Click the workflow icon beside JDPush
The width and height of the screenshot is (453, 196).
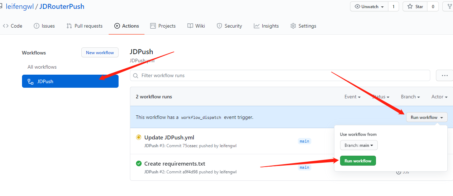31,81
